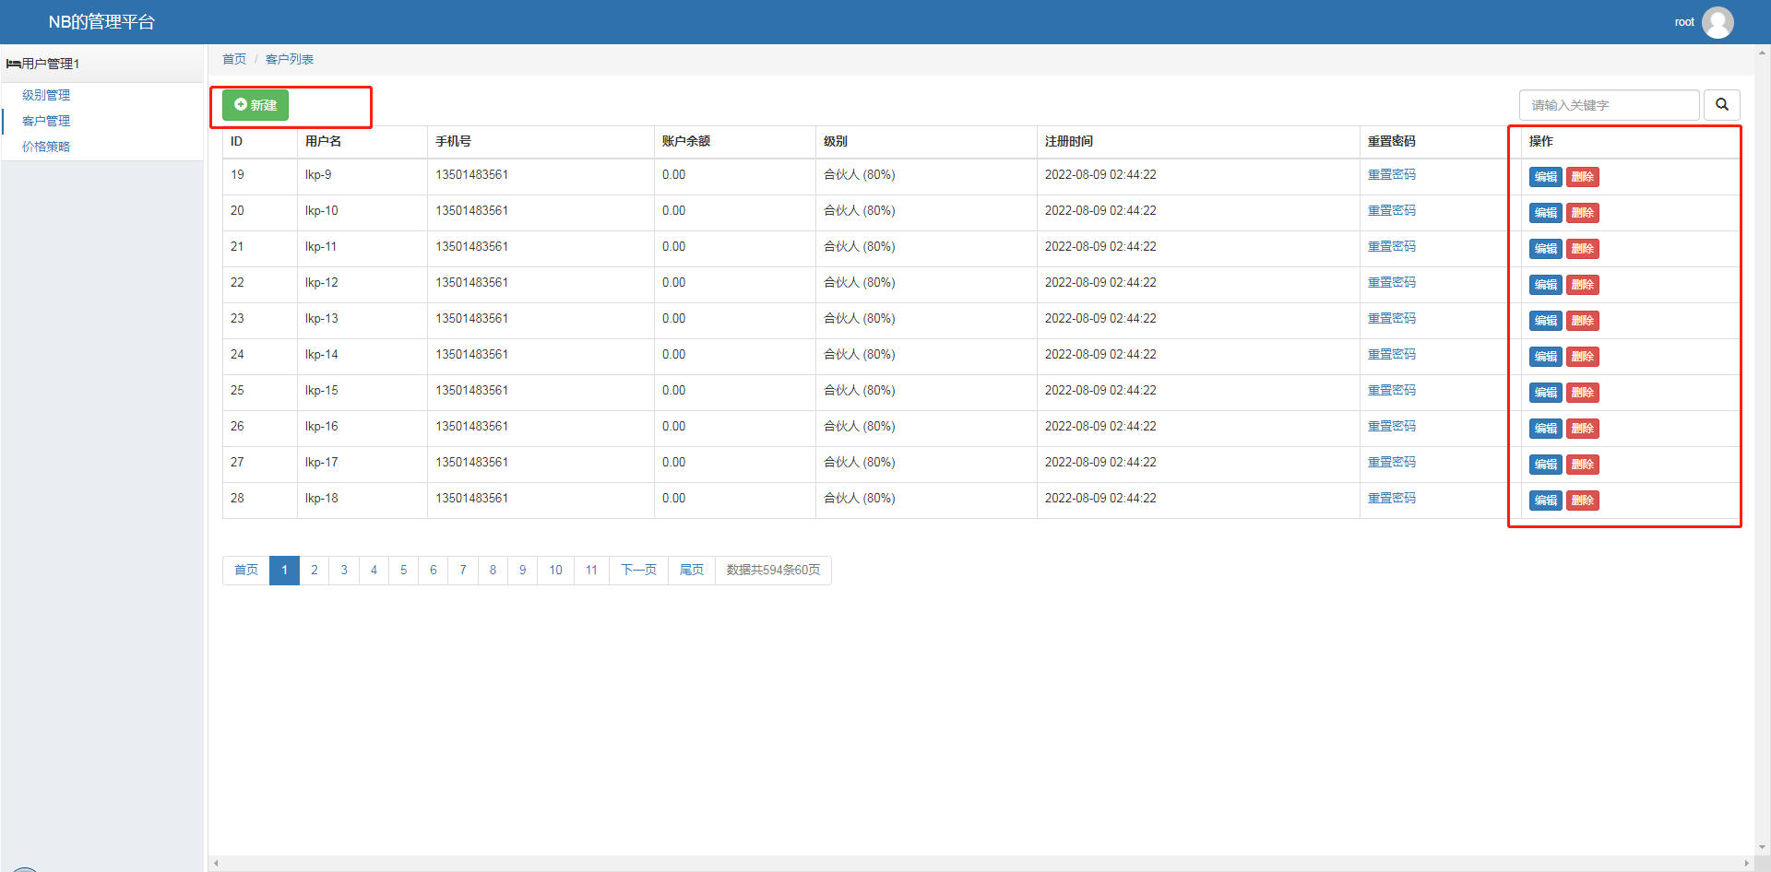
Task: Delete the lkp-12 customer row
Action: 1583,285
